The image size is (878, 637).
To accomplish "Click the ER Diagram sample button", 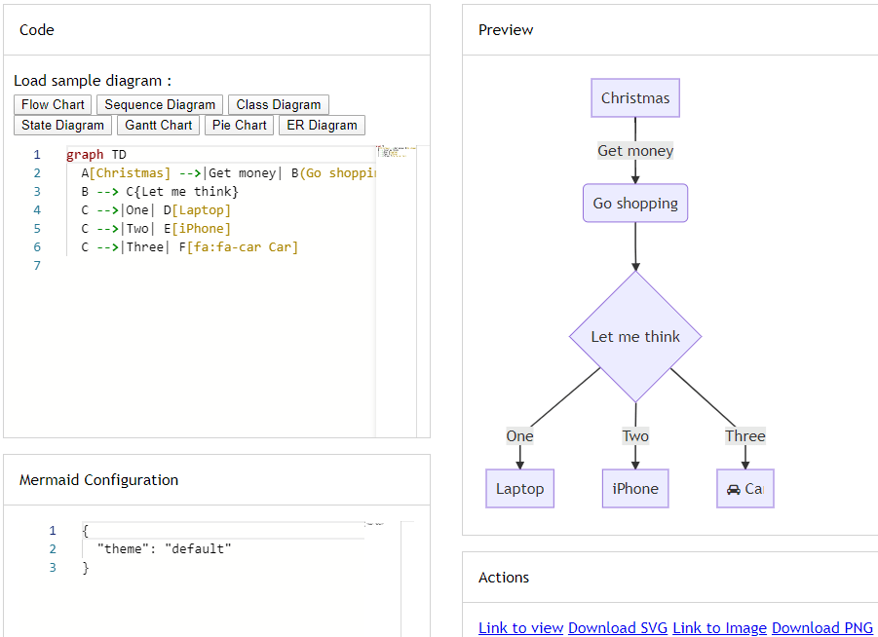I will [322, 125].
